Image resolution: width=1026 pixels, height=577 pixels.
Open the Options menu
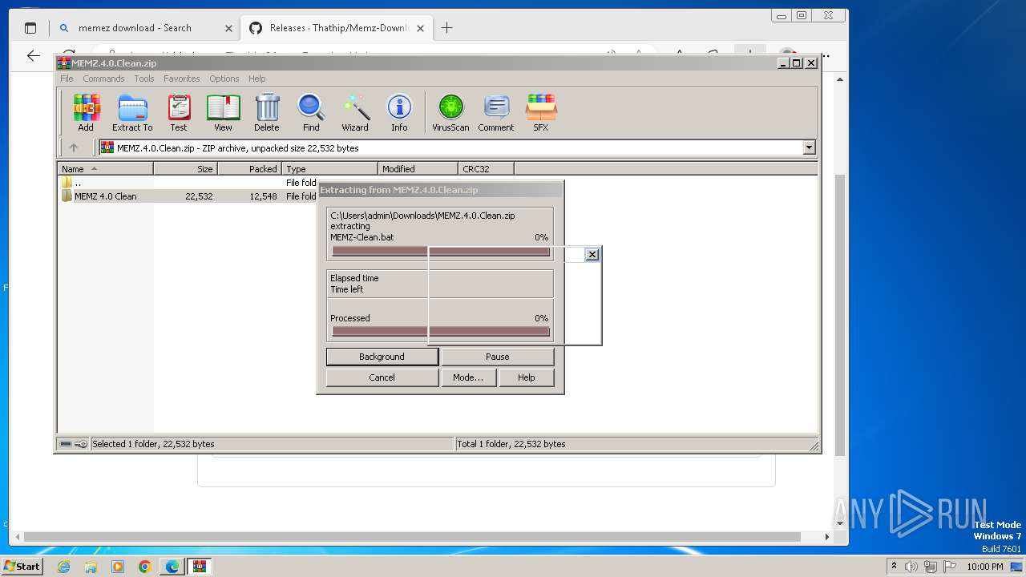[224, 79]
